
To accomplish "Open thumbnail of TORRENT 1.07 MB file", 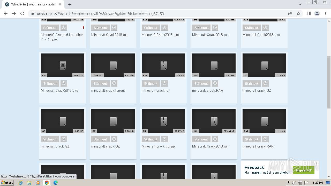I will click(113, 65).
